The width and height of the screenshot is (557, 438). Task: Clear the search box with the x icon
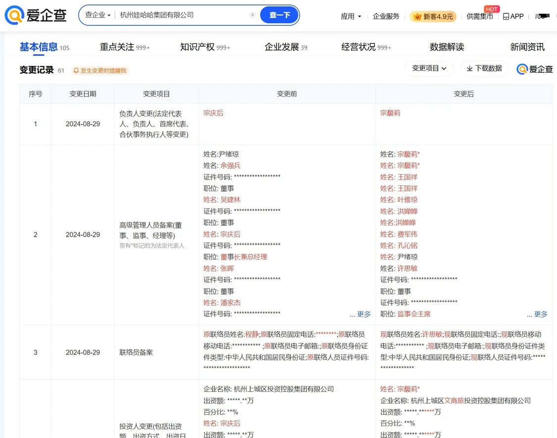[253, 15]
